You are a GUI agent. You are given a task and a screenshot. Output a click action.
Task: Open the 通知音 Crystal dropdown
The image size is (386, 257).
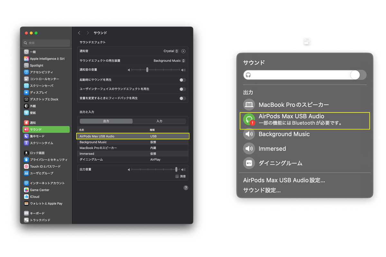[x=171, y=51]
